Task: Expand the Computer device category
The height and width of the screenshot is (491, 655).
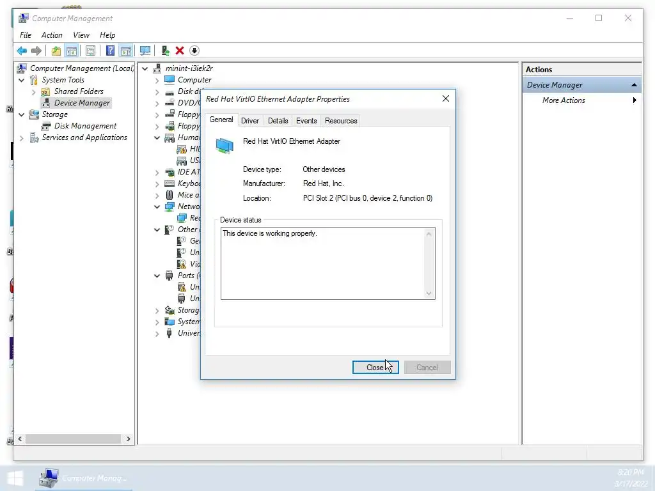Action: point(157,80)
